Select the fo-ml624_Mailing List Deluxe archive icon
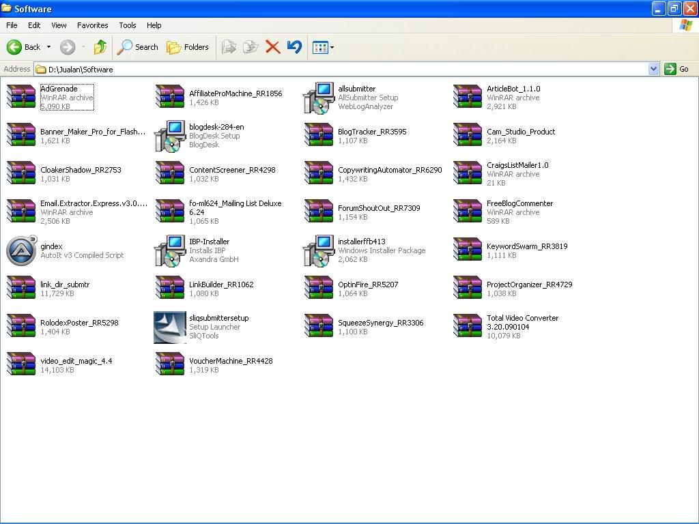 [170, 212]
